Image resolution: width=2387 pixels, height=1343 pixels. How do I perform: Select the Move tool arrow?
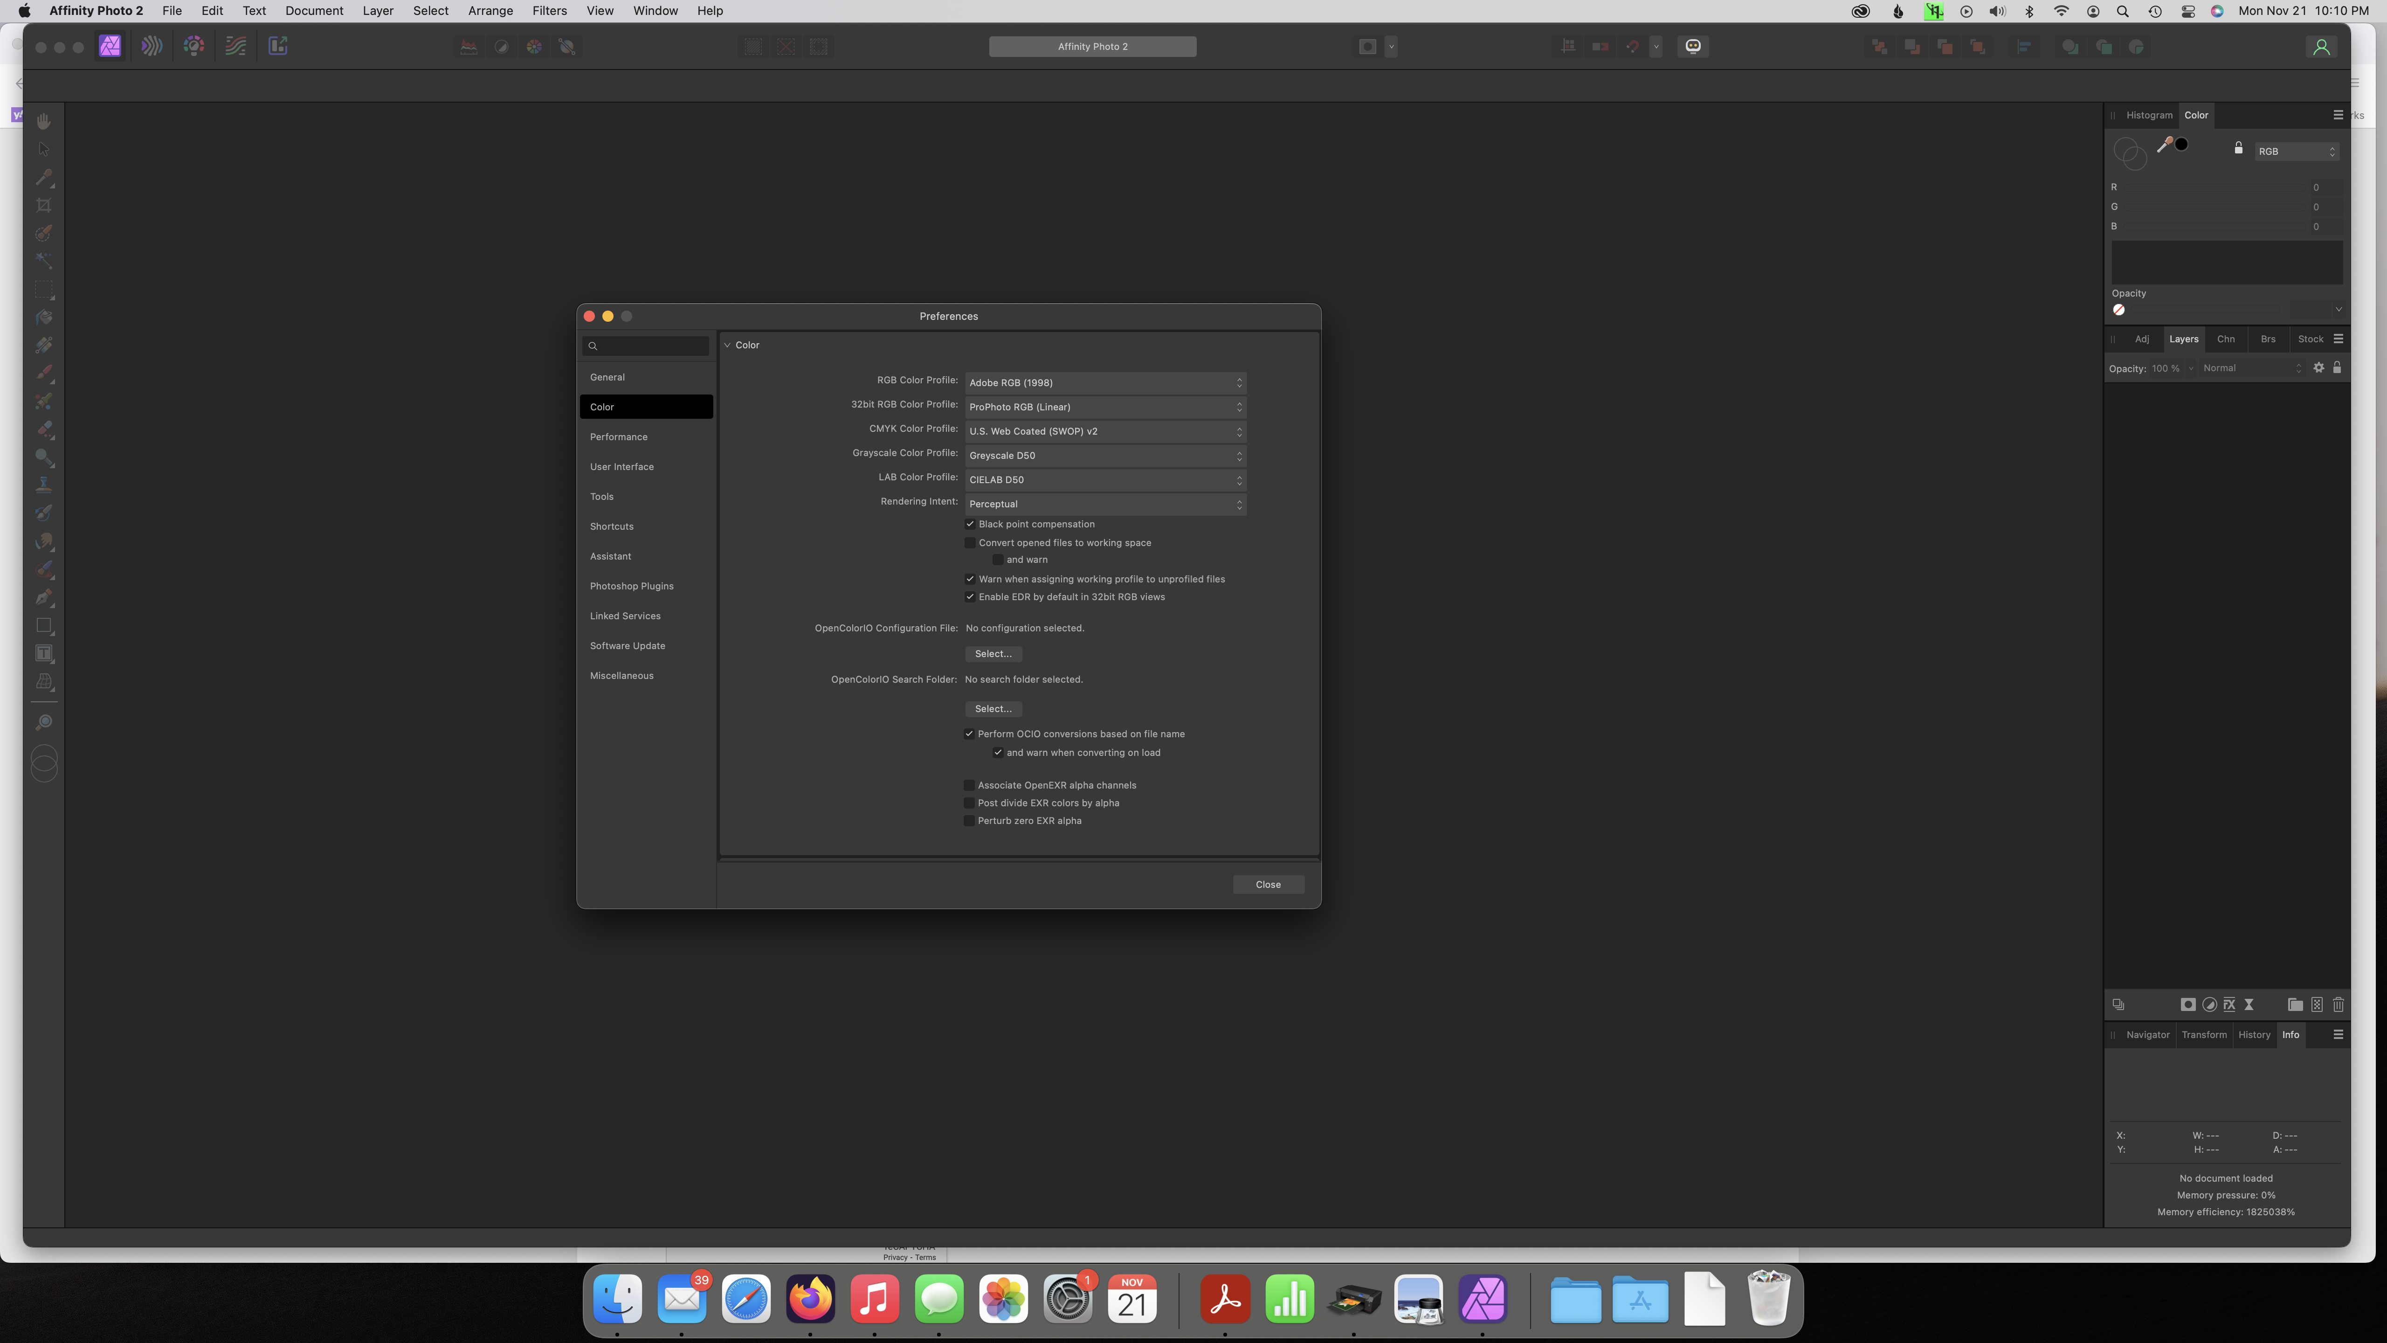(43, 149)
